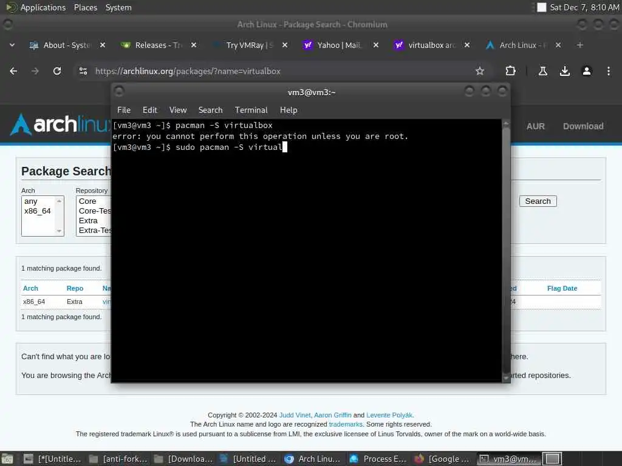This screenshot has width=622, height=466.
Task: Switch to the [anti-fork... taskbar window
Action: pos(119,459)
